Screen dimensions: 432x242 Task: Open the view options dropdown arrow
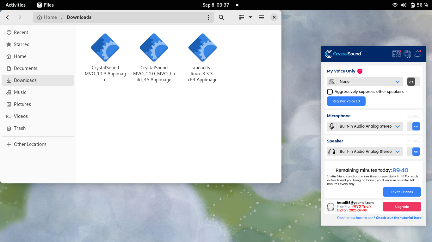[x=250, y=17]
